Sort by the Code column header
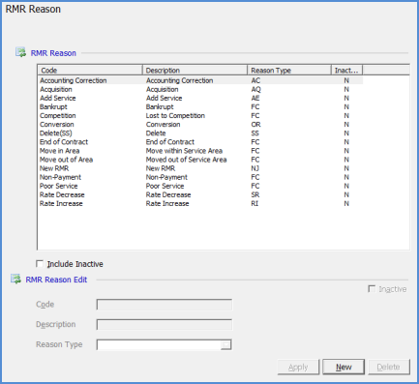 pos(90,71)
